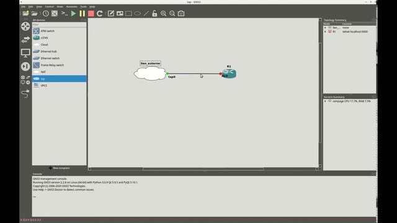The width and height of the screenshot is (397, 223).
Task: Select the highlighted tap device row
Action: (60, 79)
